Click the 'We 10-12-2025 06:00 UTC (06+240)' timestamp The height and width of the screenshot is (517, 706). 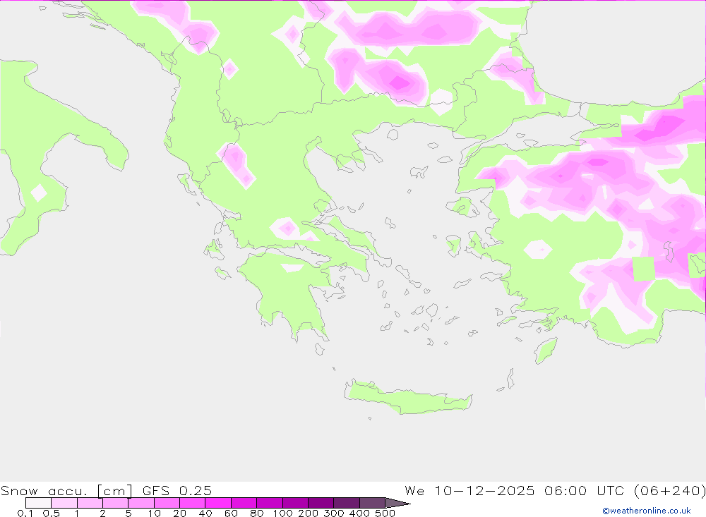pos(555,490)
